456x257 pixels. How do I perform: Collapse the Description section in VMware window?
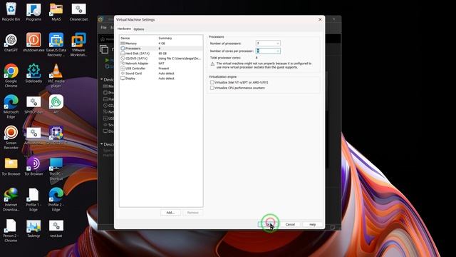point(102,144)
